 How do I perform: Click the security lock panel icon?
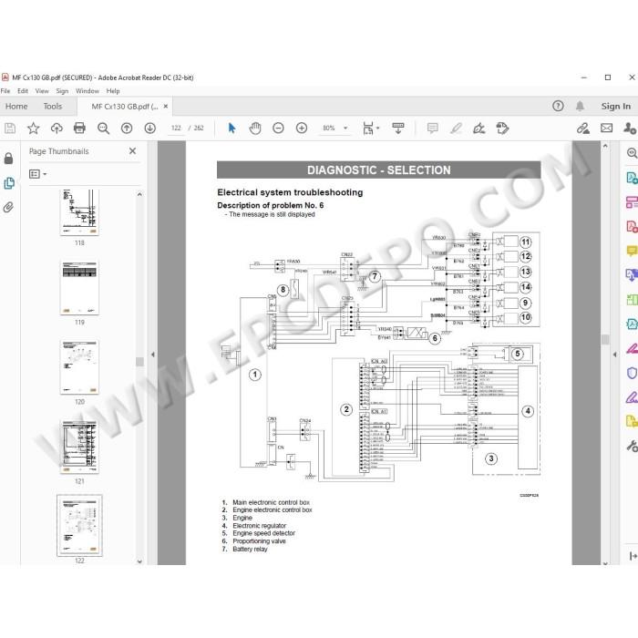pos(8,159)
